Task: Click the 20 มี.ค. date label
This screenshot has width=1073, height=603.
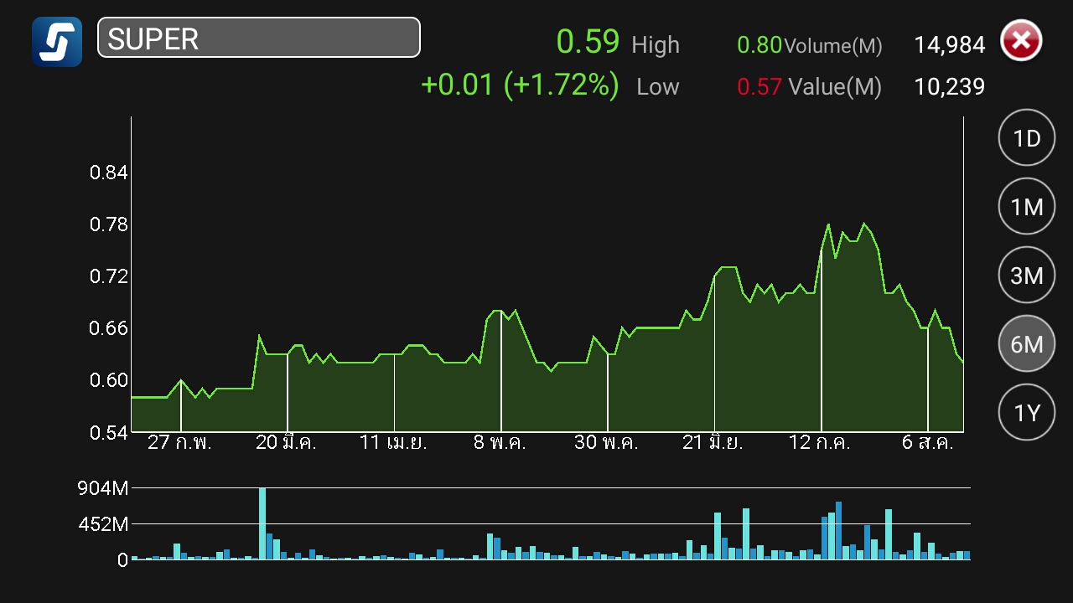Action: [x=286, y=443]
